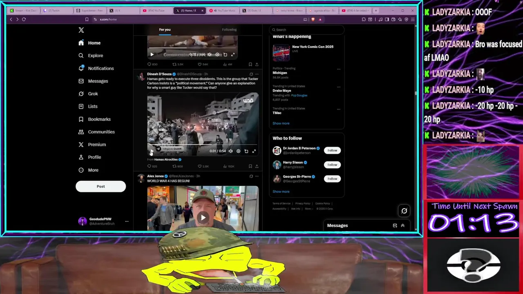Open options for Michigan trend
The image size is (523, 294).
tap(338, 69)
